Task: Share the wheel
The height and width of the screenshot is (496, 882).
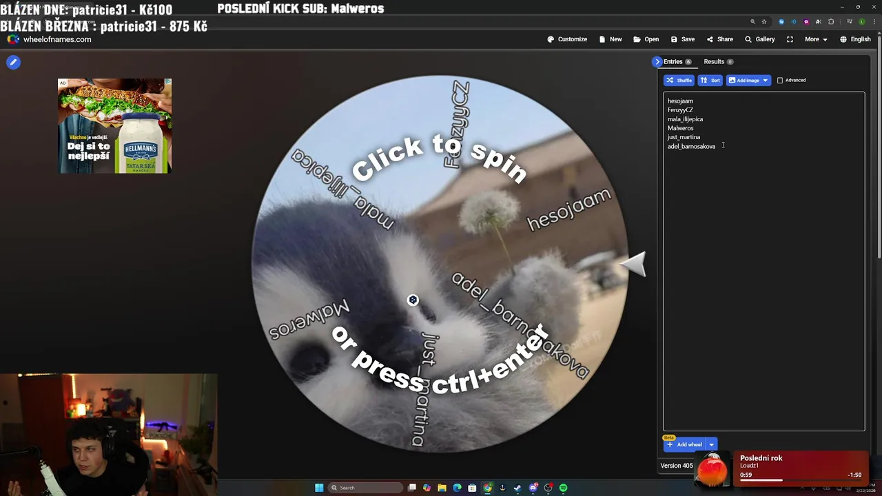Action: point(720,39)
